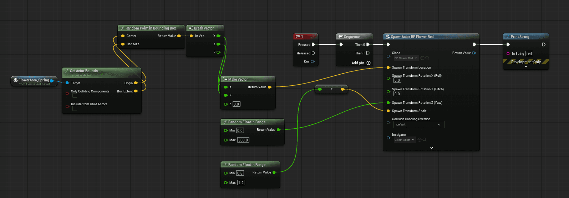Click the Sequence node input execution pin

click(x=341, y=45)
